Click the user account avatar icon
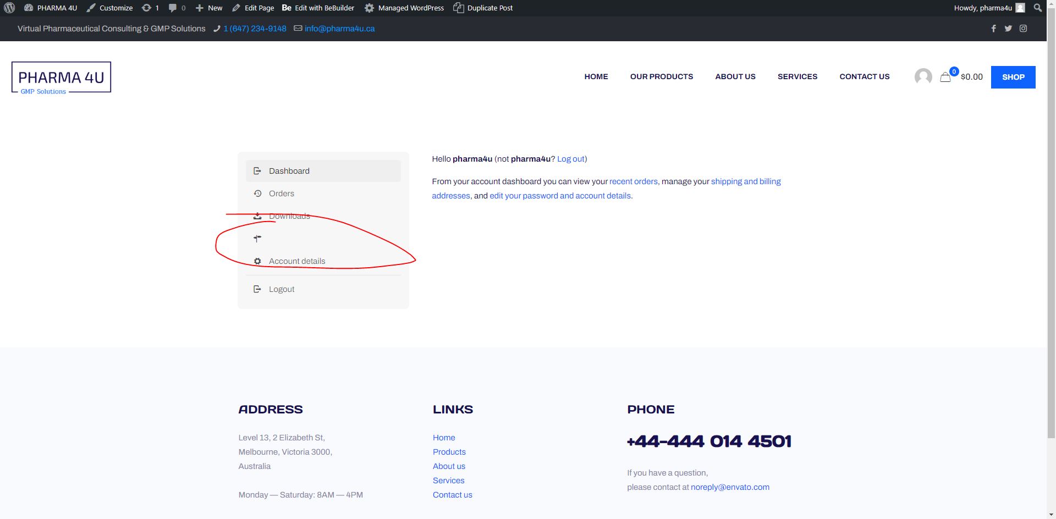1056x519 pixels. click(923, 76)
